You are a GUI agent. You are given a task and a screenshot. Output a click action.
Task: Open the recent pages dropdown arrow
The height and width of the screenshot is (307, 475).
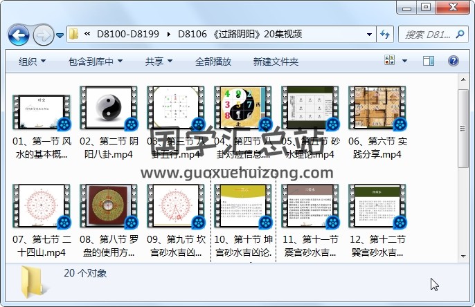(x=60, y=35)
